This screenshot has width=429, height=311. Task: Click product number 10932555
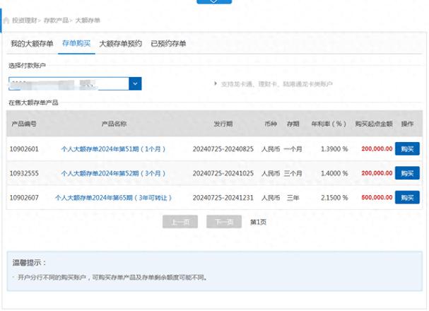24,173
